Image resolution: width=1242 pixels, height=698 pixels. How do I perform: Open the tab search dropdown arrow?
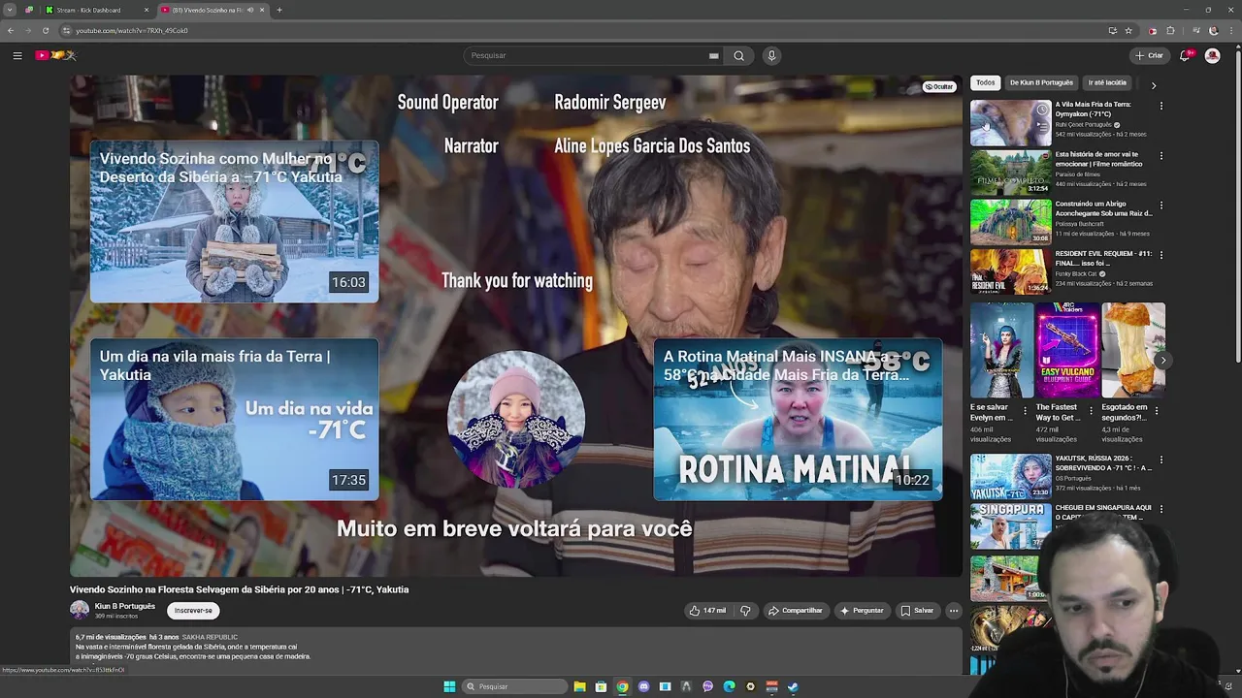(12, 10)
